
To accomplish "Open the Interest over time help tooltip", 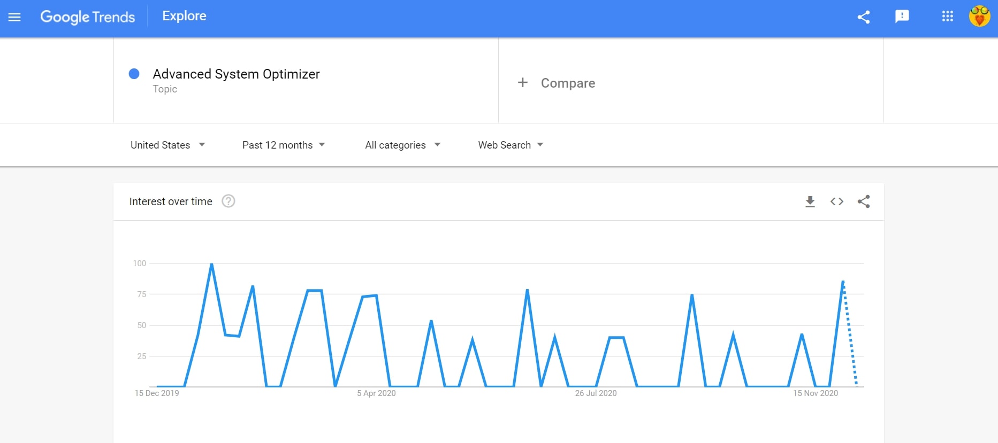I will [x=228, y=201].
